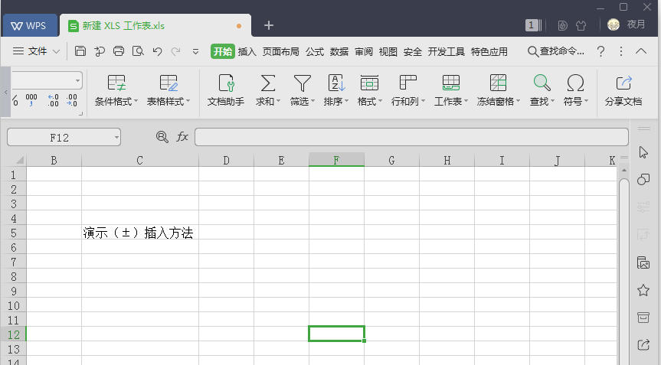
Task: Expand the Sort (排序) dropdown arrow
Action: [346, 102]
